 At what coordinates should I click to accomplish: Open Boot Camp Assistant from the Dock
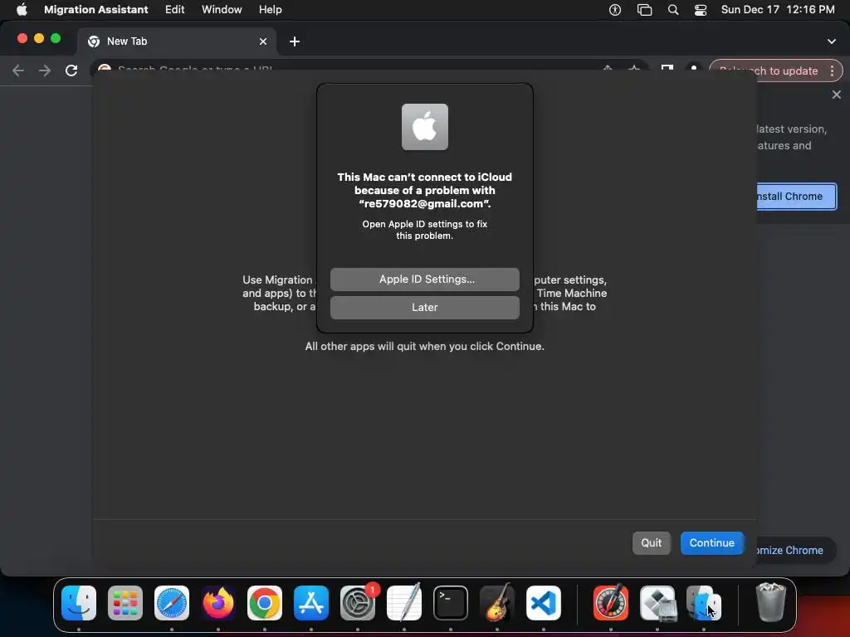(657, 603)
